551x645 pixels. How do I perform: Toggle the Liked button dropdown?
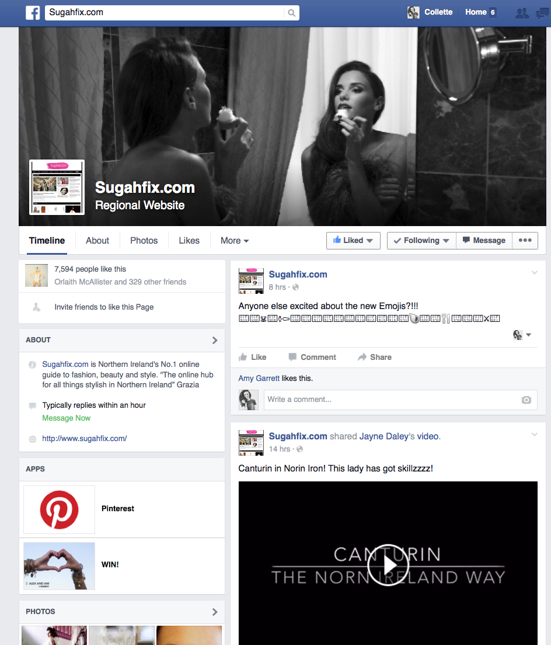353,240
